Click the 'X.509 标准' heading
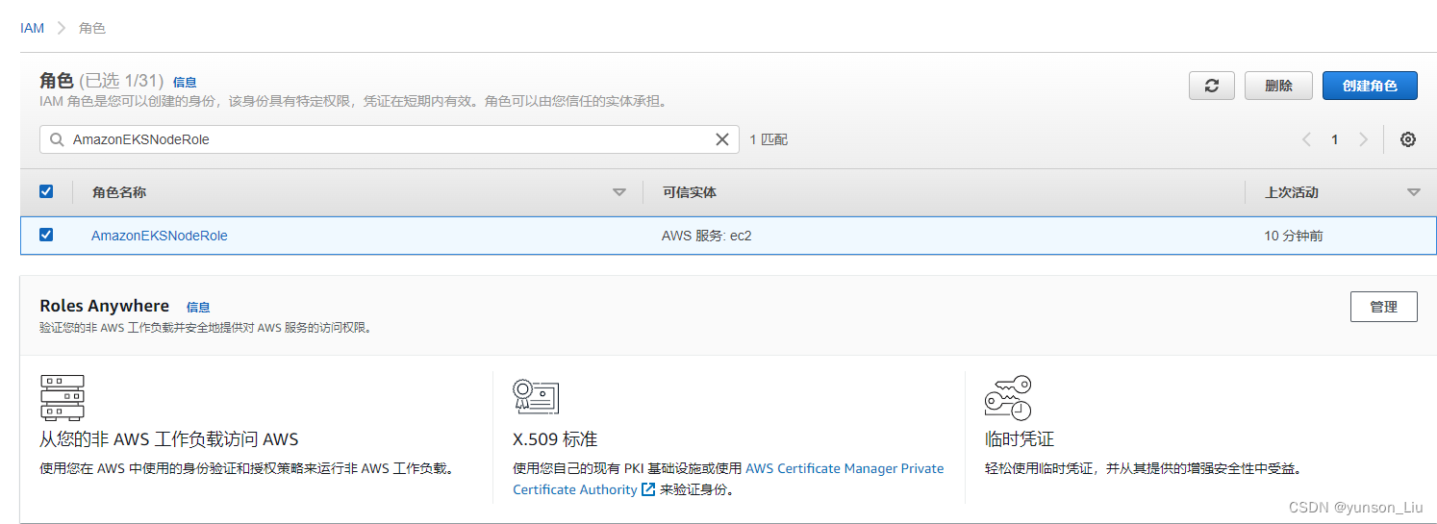Image resolution: width=1437 pixels, height=524 pixels. click(x=555, y=439)
